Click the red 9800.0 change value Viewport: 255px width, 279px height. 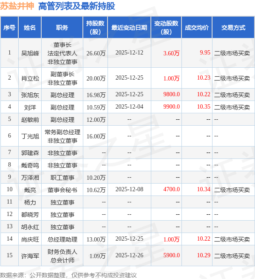pyautogui.click(x=171, y=94)
